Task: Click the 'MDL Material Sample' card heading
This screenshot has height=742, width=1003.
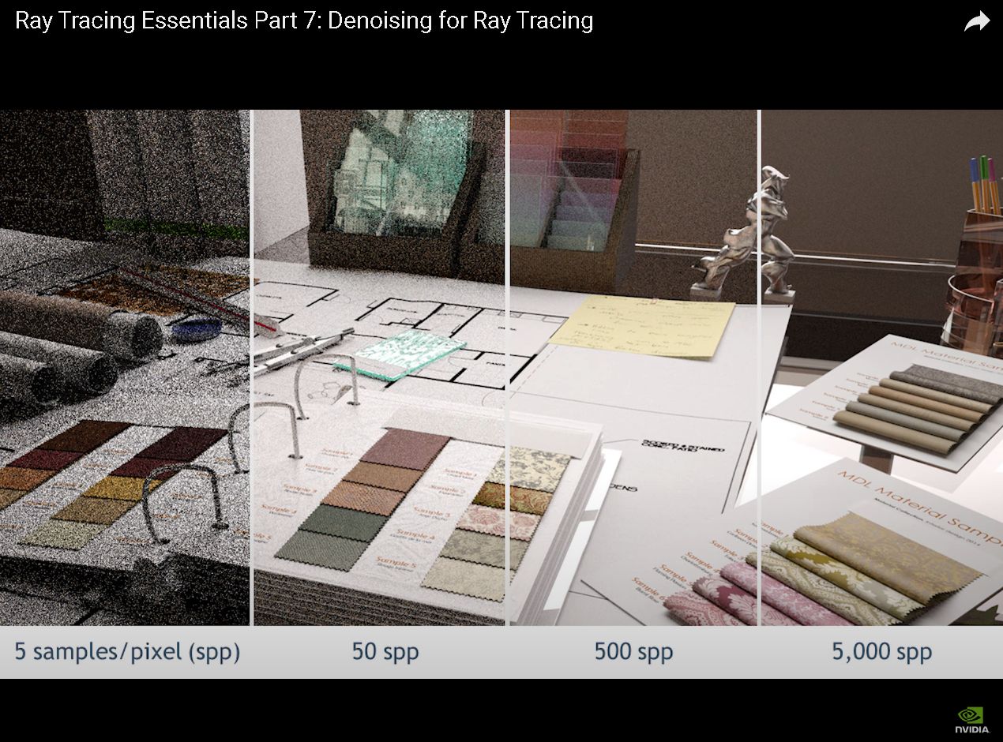Action: coord(918,504)
